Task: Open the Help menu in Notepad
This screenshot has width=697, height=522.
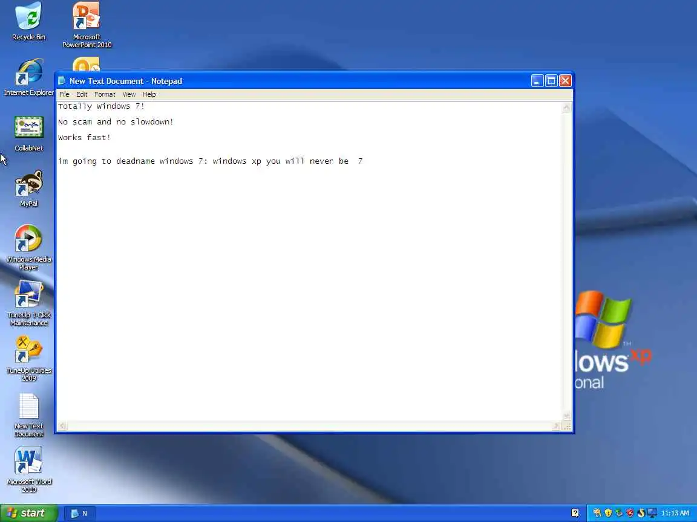Action: pos(149,94)
